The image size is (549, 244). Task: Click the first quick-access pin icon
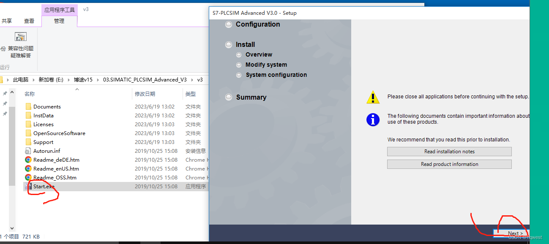click(x=5, y=93)
